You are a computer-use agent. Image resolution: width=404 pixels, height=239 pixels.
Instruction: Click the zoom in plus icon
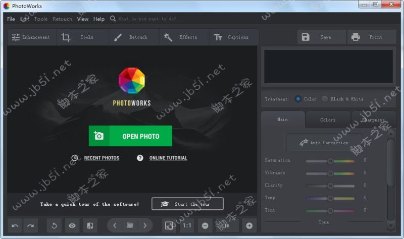249,225
